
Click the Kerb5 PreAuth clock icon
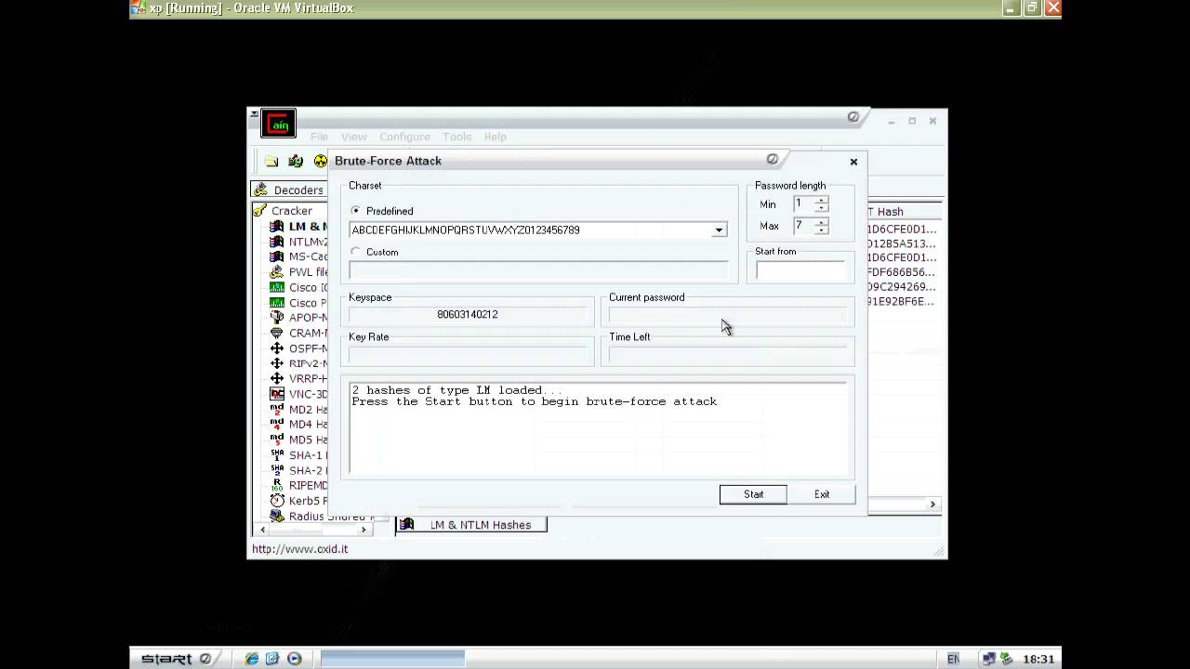click(x=277, y=501)
